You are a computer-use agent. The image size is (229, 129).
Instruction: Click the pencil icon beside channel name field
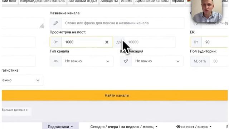pyautogui.click(x=56, y=23)
